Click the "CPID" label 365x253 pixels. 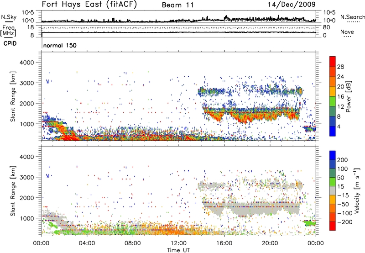[x=10, y=43]
